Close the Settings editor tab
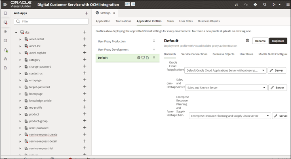The image size is (291, 159). 114,13
